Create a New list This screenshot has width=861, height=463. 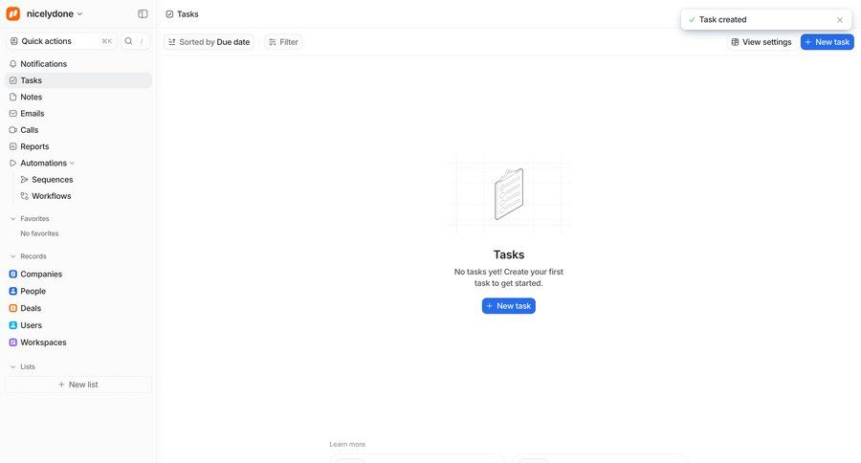pyautogui.click(x=78, y=385)
